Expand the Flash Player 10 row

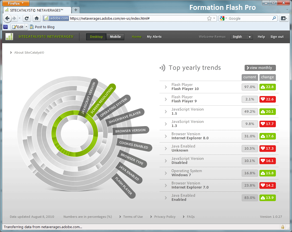(x=166, y=87)
